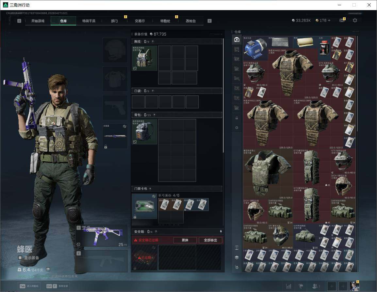The image size is (377, 292).
Task: Select the 仓库 tab
Action: pyautogui.click(x=63, y=21)
